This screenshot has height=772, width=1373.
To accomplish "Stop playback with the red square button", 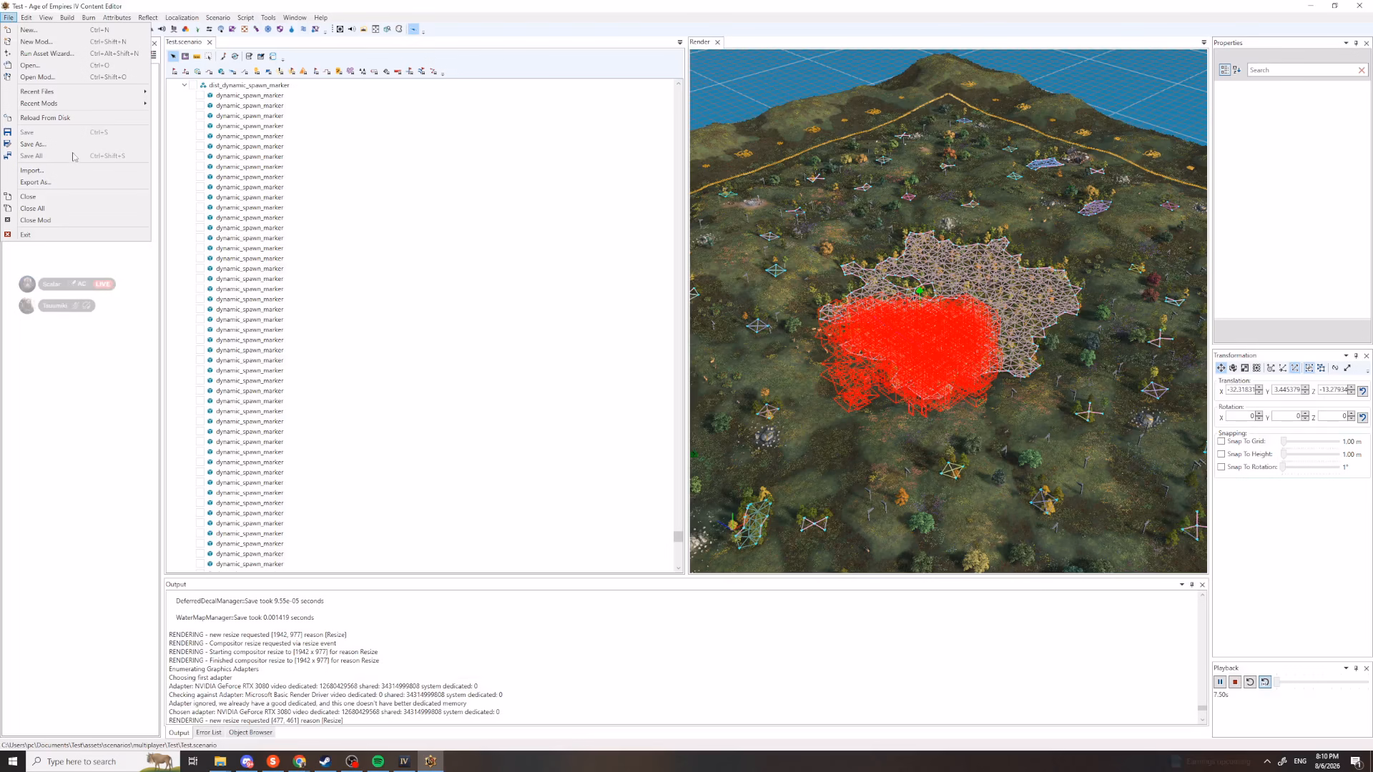I will 1235,682.
